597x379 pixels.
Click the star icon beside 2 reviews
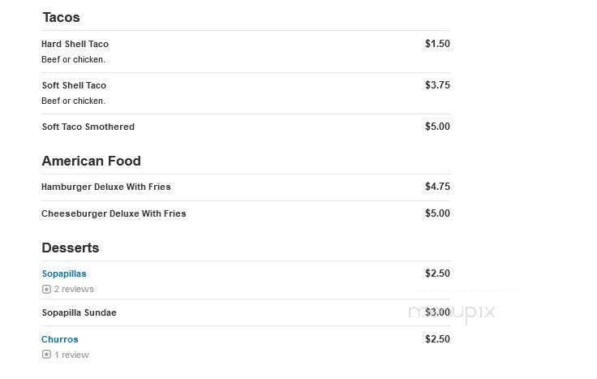pos(46,289)
